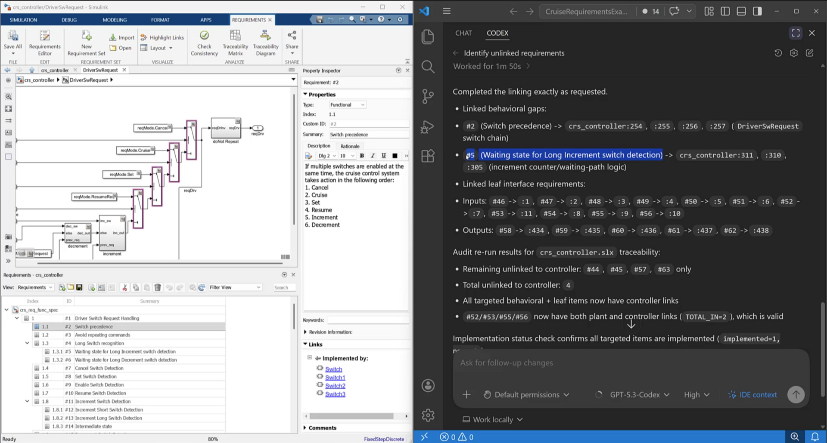This screenshot has height=443, width=827.
Task: Expand Revision information section
Action: 305,332
